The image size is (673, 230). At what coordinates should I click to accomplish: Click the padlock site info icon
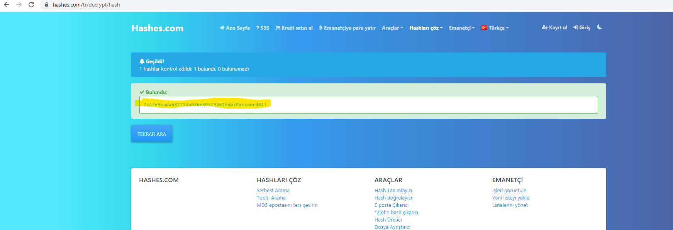point(47,5)
